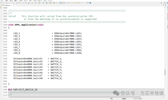The image size is (168, 100).
Task: Click the vertical scrollbar thumb
Action: pos(165,72)
